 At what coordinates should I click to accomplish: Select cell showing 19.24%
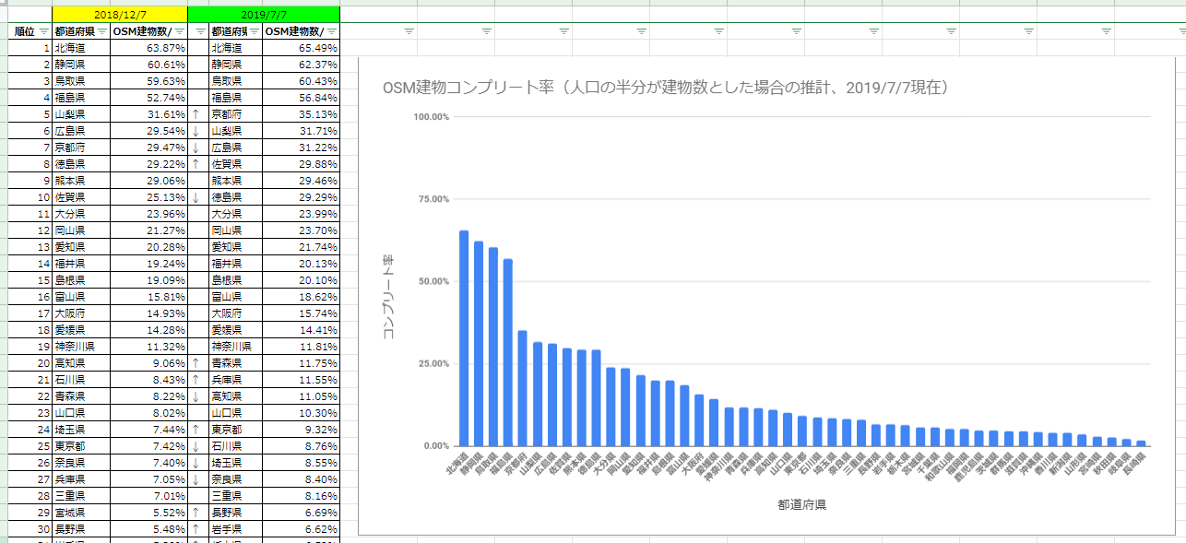point(148,264)
